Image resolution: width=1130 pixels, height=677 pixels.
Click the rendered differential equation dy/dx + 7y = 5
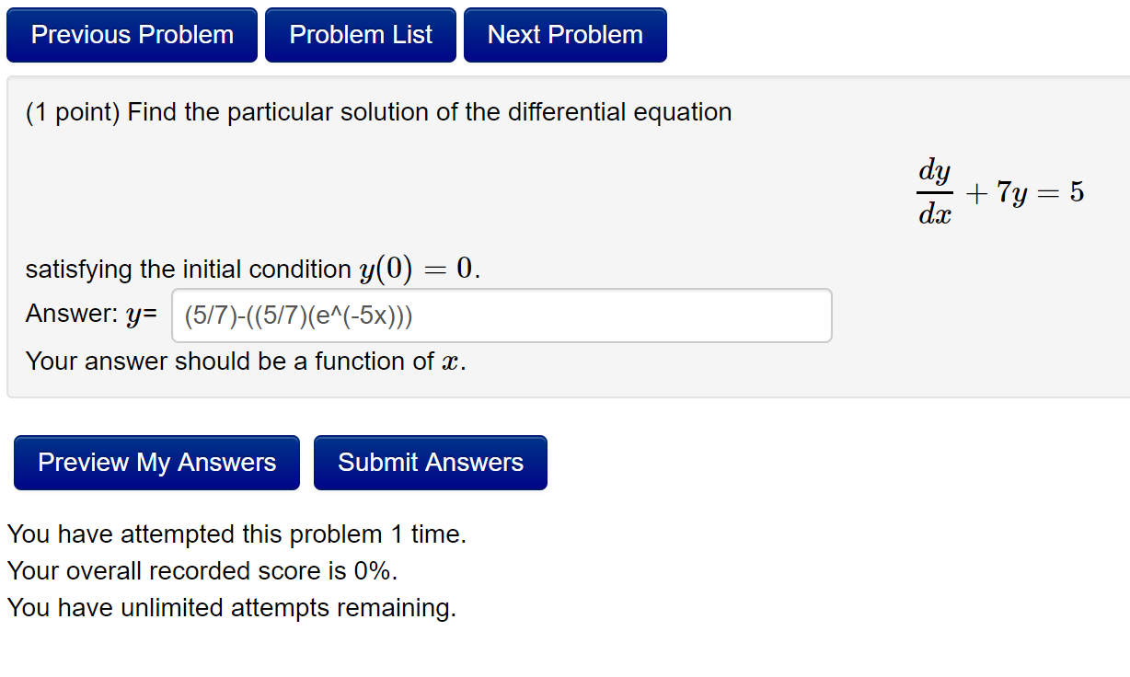(1001, 191)
